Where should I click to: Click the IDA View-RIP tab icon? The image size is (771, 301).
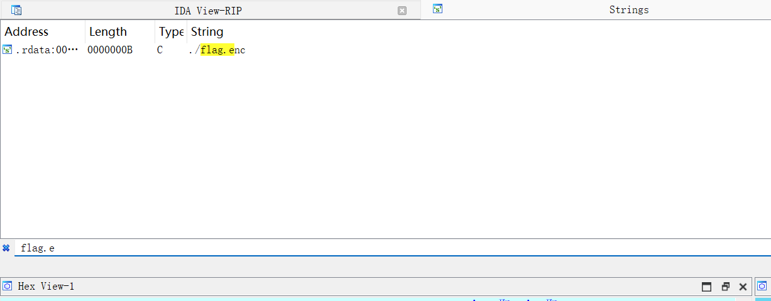16,10
